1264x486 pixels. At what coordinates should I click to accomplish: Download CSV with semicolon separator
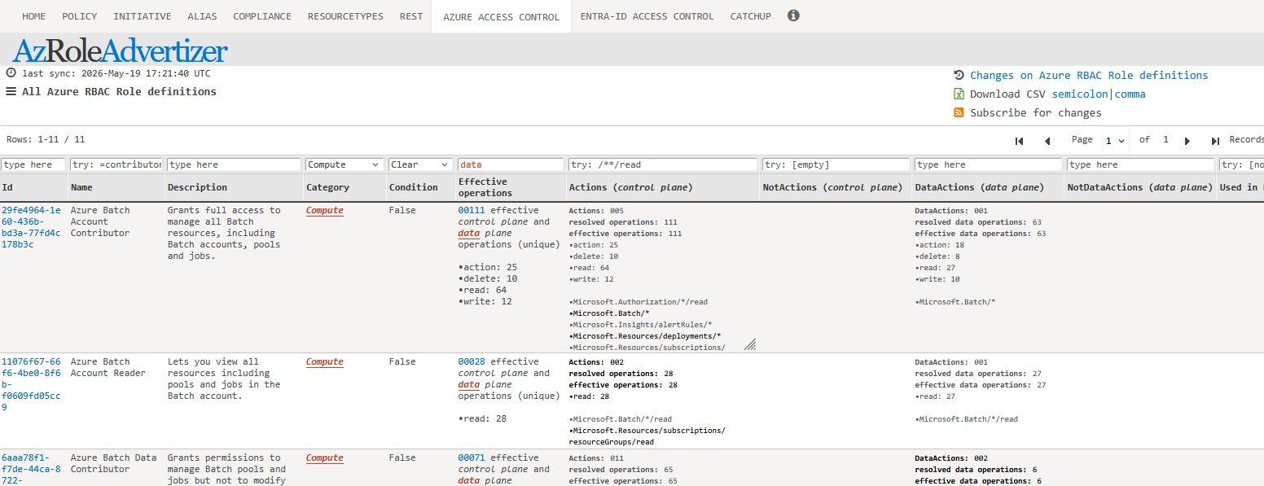pyautogui.click(x=1080, y=94)
